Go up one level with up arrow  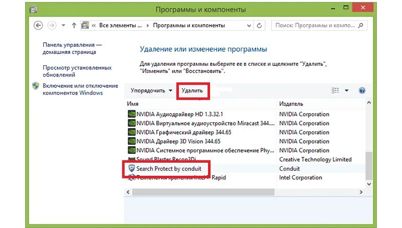[x=74, y=26]
